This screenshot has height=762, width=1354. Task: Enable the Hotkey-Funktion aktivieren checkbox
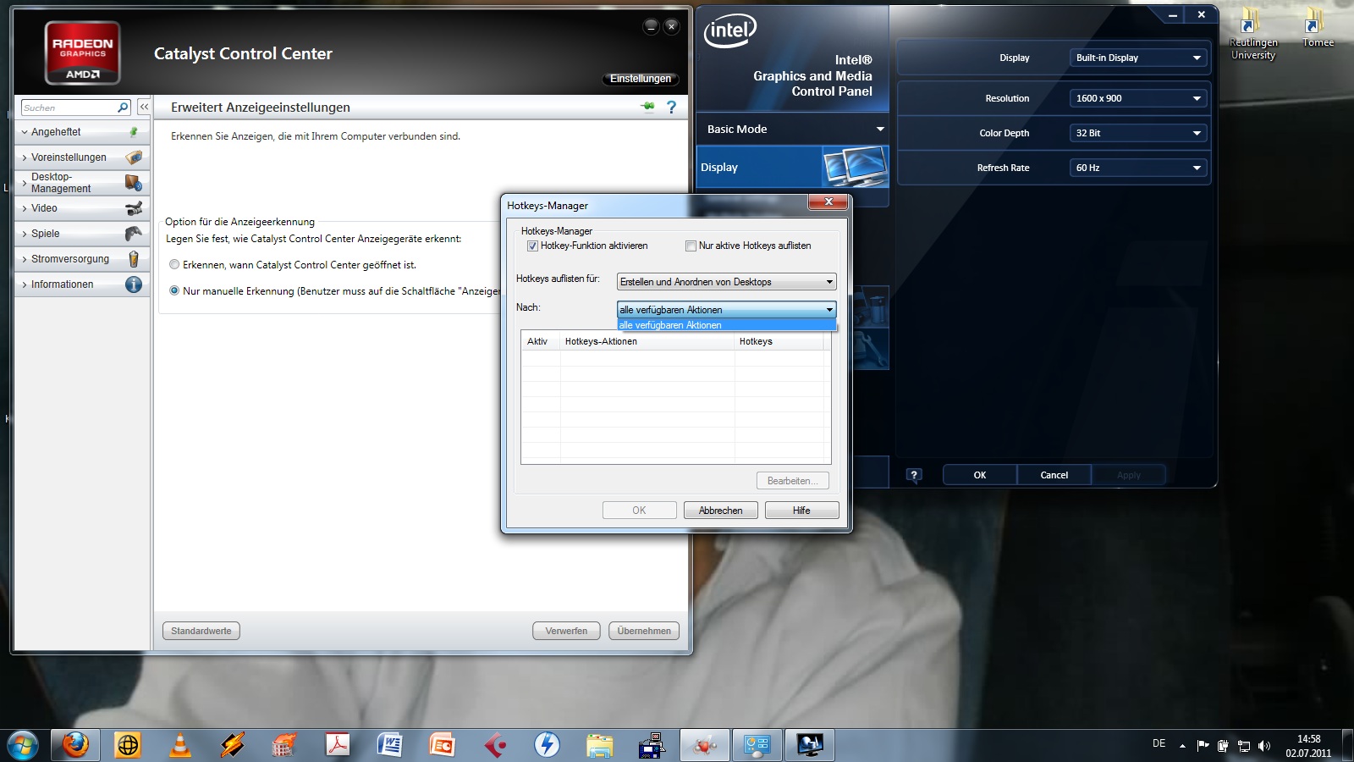[532, 246]
